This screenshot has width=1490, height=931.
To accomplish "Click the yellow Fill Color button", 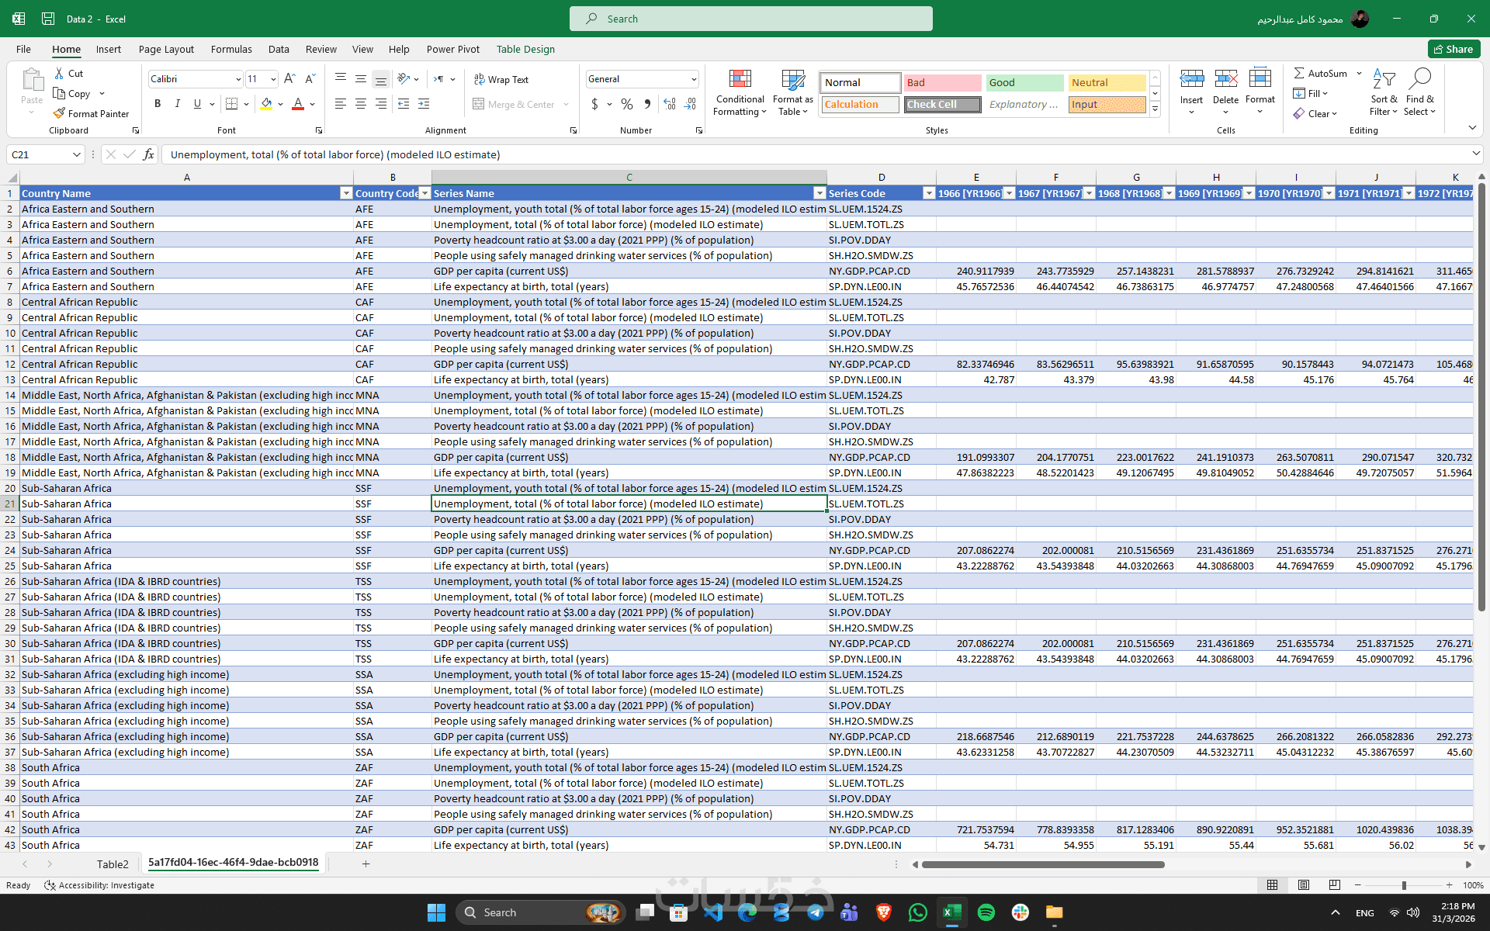I will click(266, 104).
